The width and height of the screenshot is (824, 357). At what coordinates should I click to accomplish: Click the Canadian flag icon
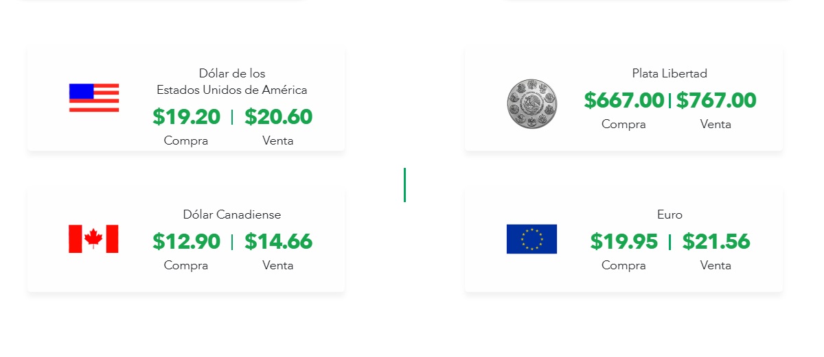coord(93,239)
